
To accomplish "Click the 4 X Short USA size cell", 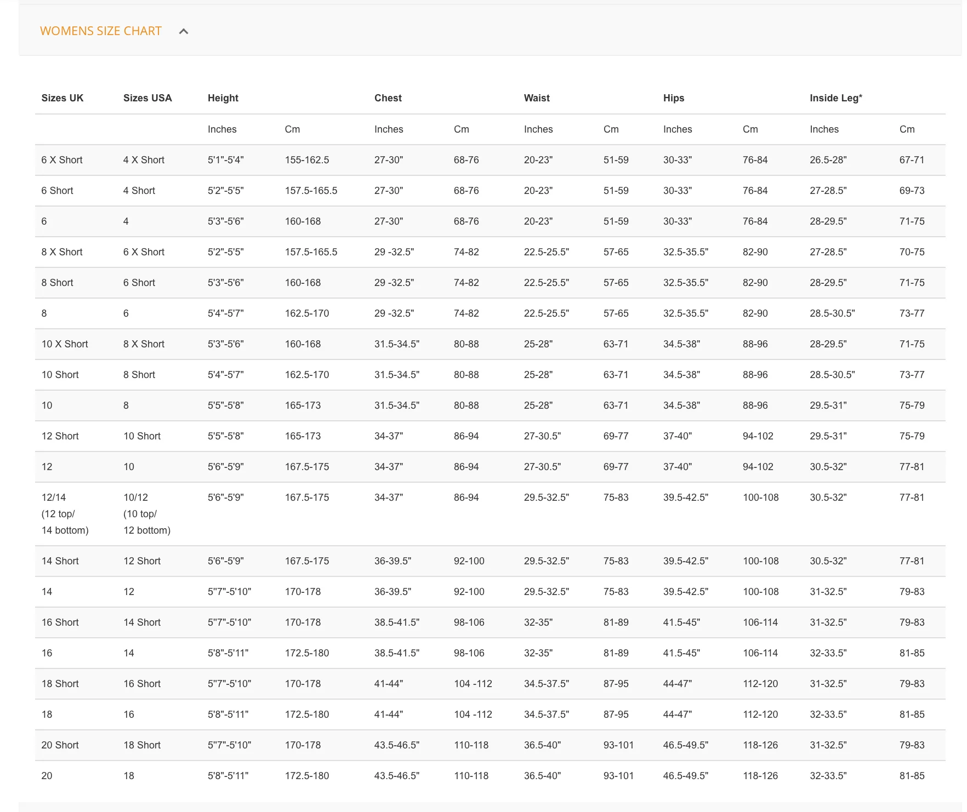I will click(x=144, y=160).
